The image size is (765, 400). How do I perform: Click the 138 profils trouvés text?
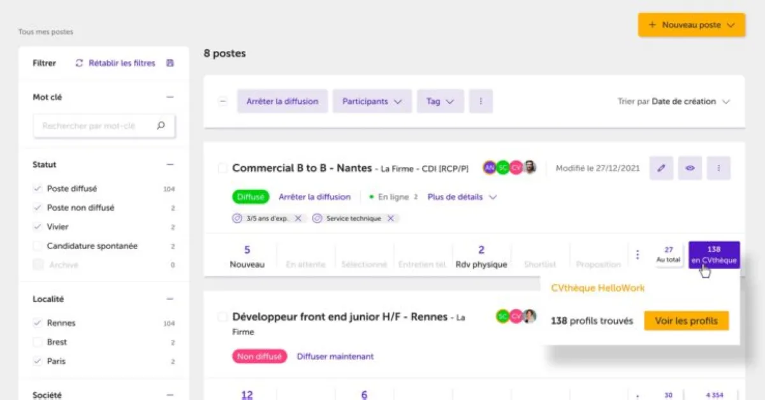coord(592,321)
